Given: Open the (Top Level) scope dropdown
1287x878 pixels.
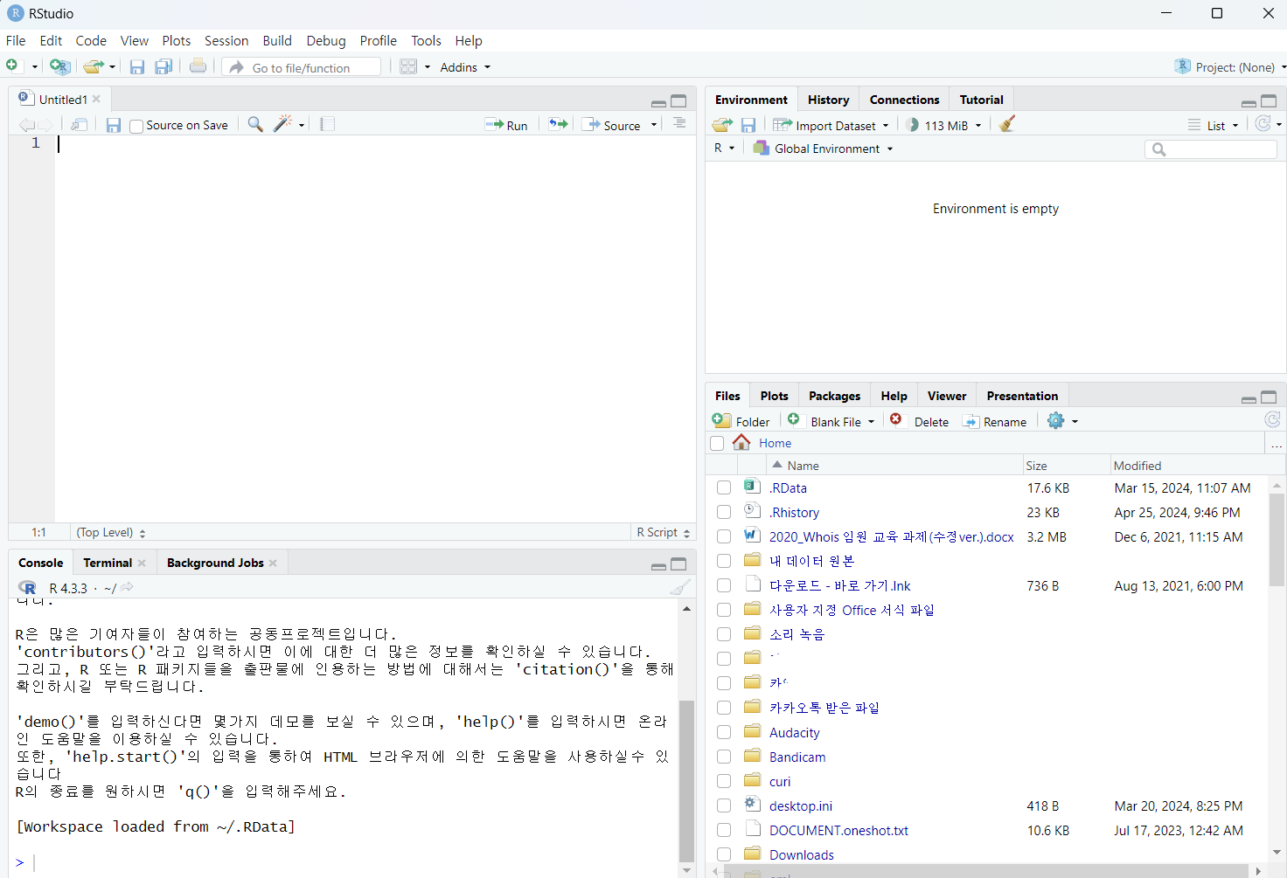Looking at the screenshot, I should [110, 532].
